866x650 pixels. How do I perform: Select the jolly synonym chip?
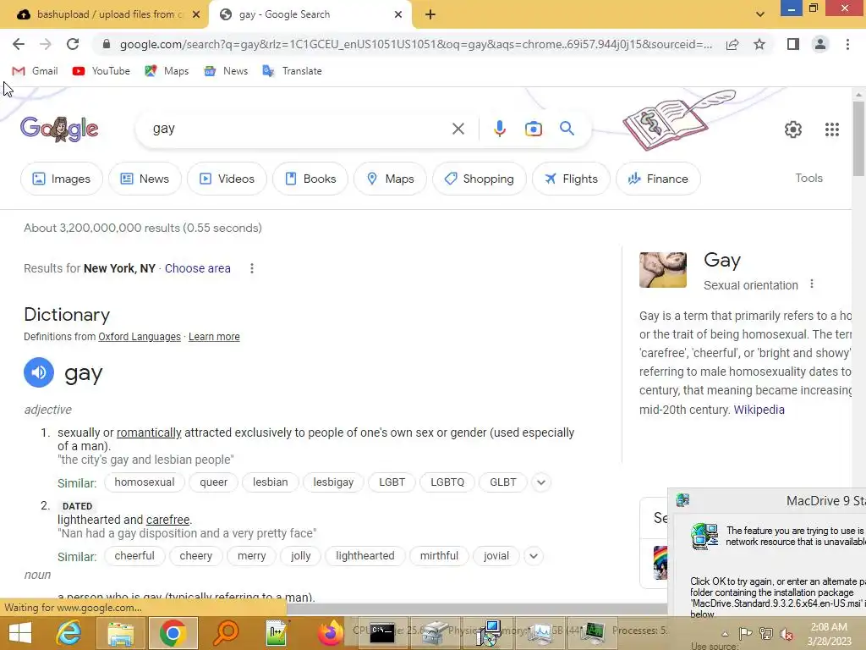coord(300,555)
